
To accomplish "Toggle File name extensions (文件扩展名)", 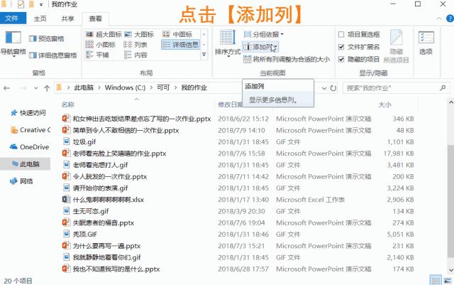I will click(x=359, y=47).
